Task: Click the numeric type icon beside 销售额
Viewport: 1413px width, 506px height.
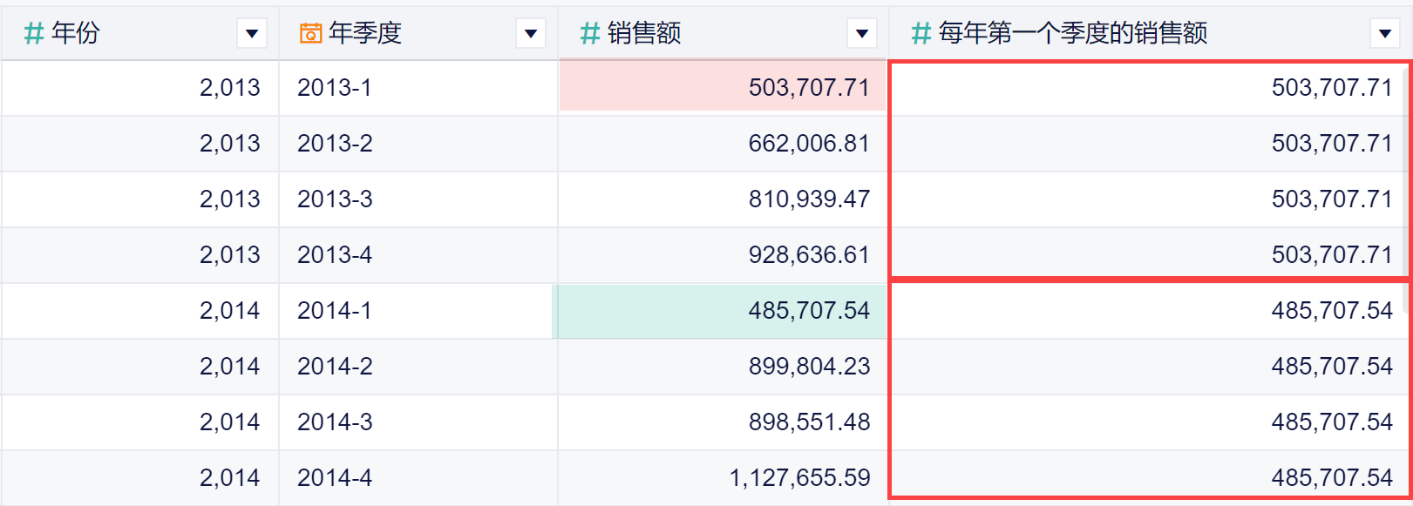Action: tap(590, 34)
